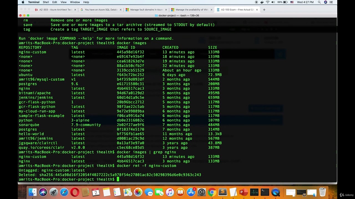Open Terminal icon in the dock
Image resolution: width=355 pixels, height=199 pixels.
265,192
